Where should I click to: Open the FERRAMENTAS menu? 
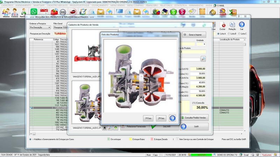(196, 6)
